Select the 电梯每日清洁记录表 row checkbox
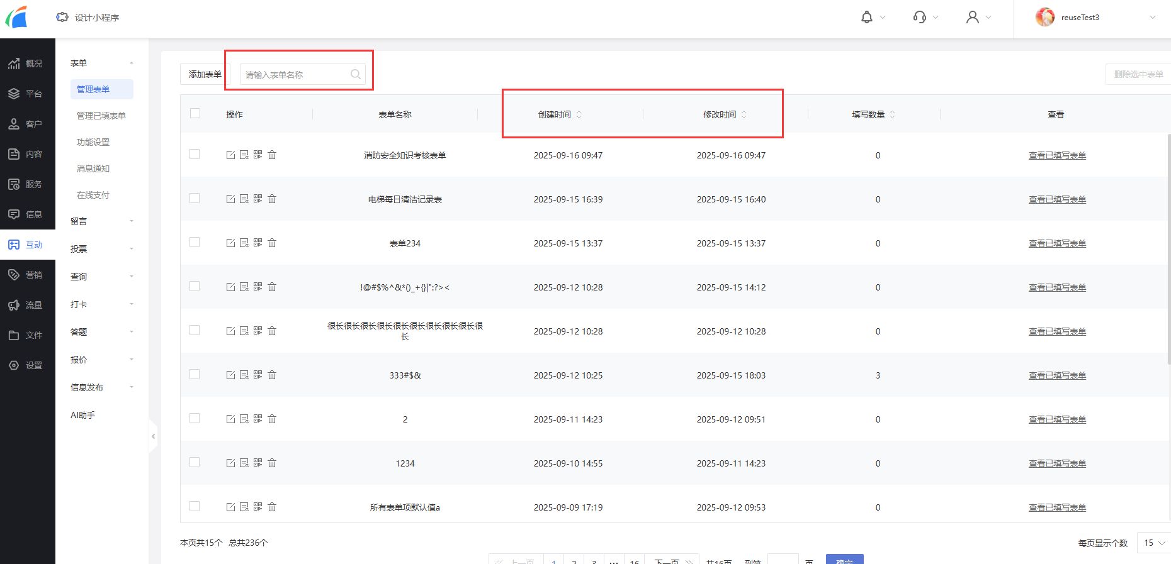The image size is (1171, 564). coord(195,198)
